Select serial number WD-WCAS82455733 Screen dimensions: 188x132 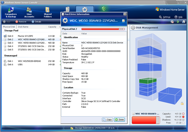click(90, 48)
